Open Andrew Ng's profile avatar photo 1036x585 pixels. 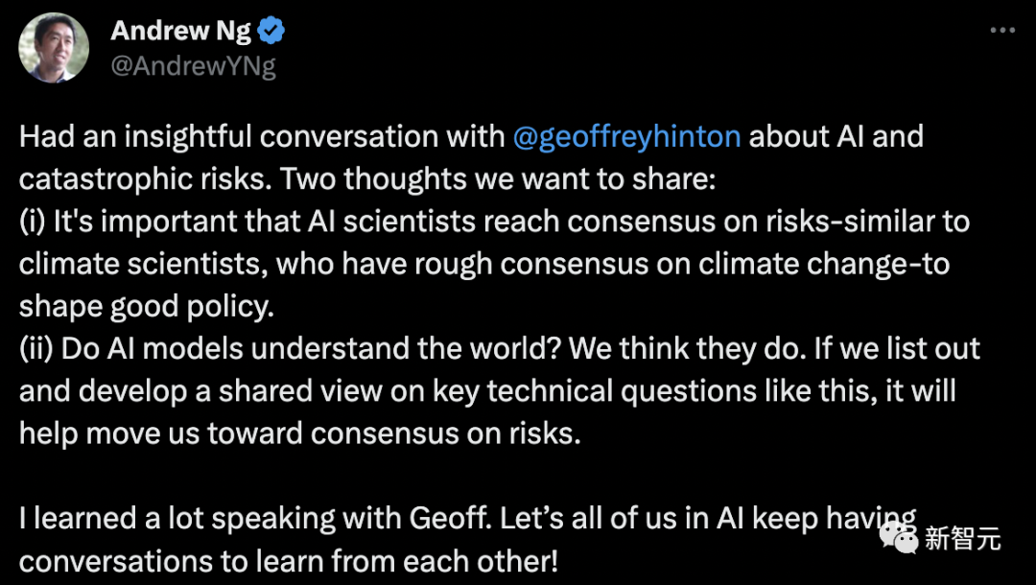(x=54, y=48)
